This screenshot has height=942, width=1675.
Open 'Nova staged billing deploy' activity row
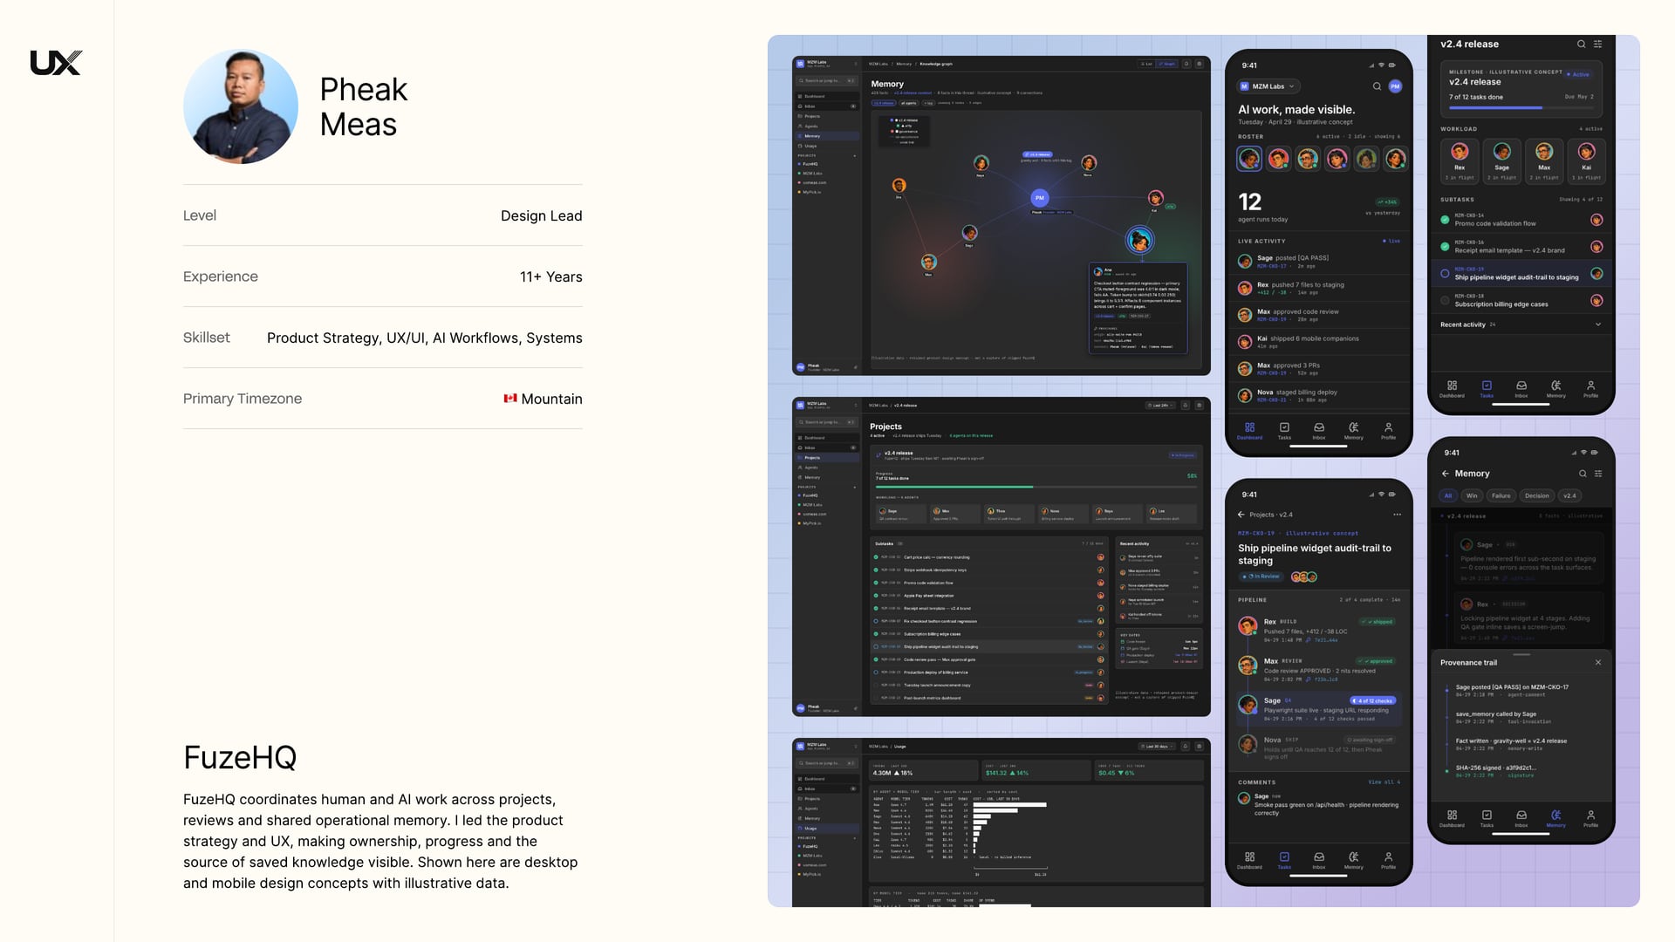(1318, 395)
